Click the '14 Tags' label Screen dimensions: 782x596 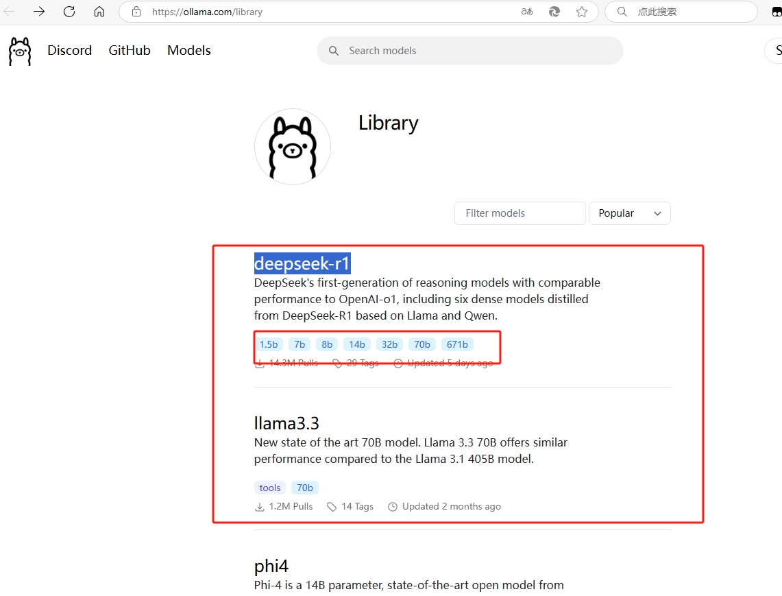tap(358, 507)
